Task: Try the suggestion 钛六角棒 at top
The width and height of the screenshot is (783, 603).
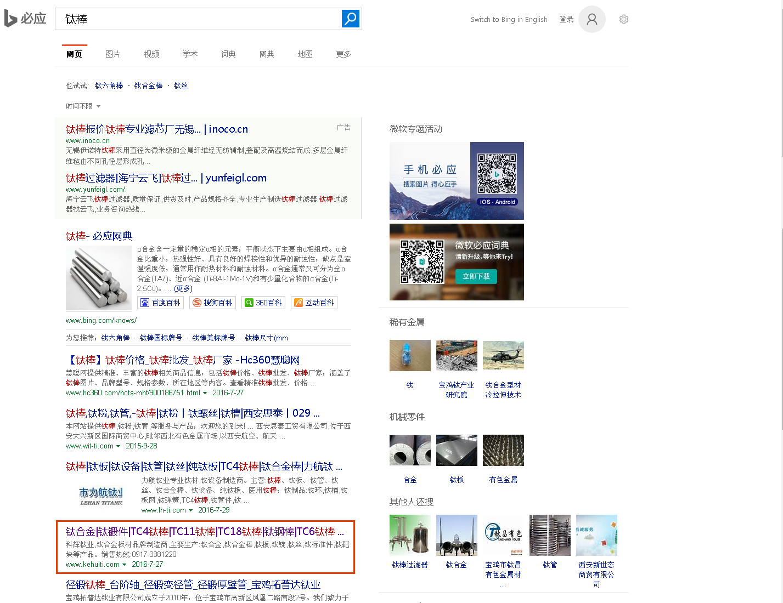Action: point(109,86)
